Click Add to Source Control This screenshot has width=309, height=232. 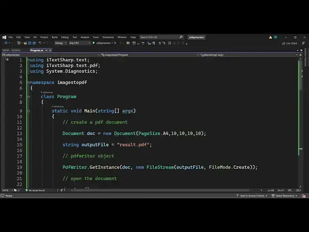click(x=252, y=196)
